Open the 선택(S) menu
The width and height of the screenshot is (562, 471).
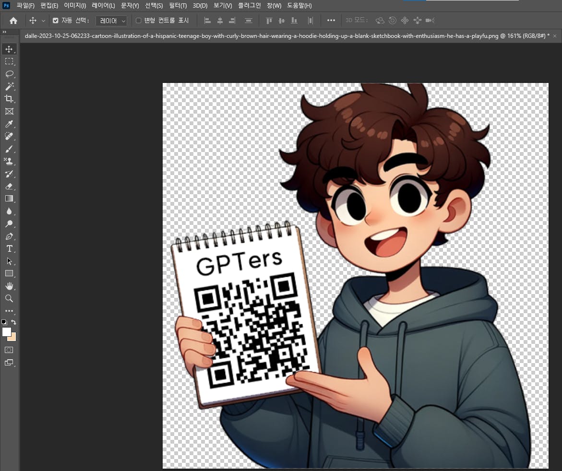pyautogui.click(x=154, y=5)
